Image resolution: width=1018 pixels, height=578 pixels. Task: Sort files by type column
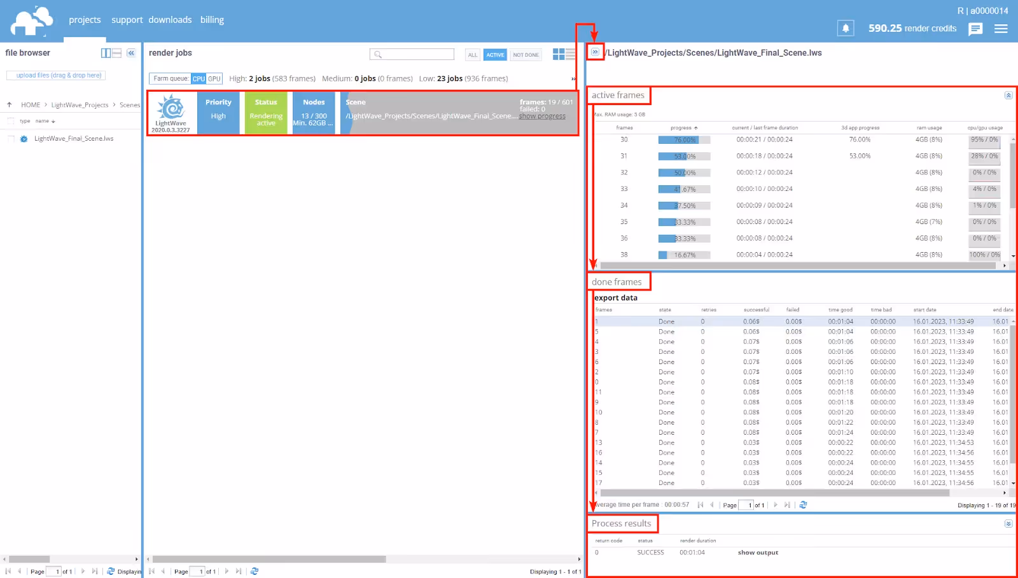pyautogui.click(x=25, y=121)
